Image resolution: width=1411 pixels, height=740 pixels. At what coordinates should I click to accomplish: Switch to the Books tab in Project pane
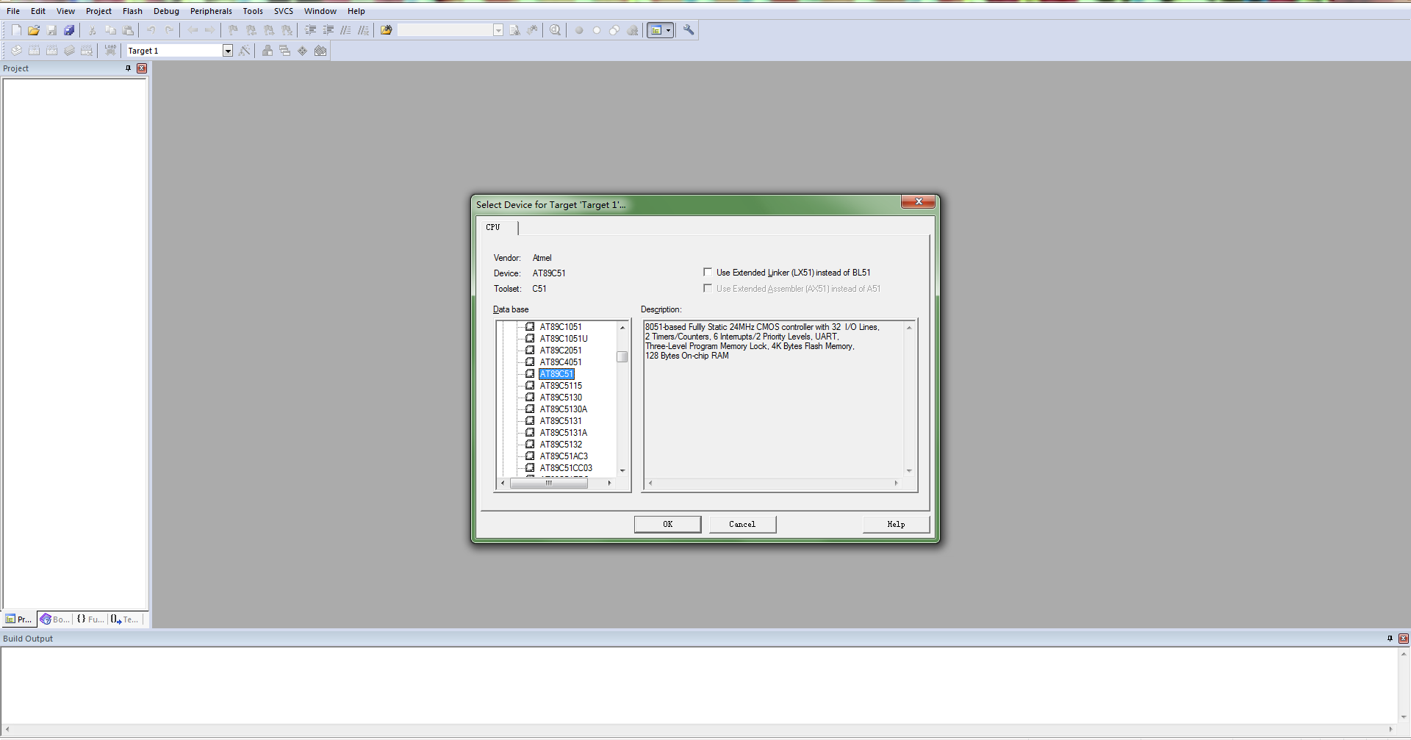[x=56, y=619]
